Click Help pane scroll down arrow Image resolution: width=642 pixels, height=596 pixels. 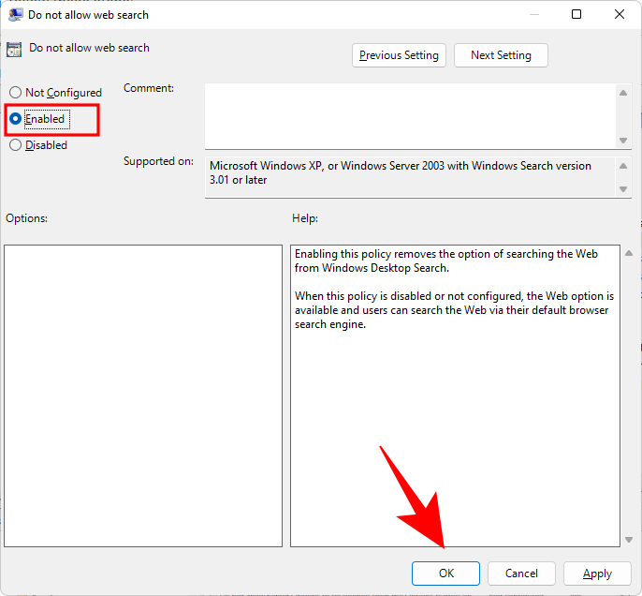(x=629, y=540)
